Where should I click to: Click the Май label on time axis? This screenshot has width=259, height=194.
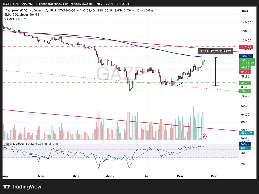[x=41, y=176]
